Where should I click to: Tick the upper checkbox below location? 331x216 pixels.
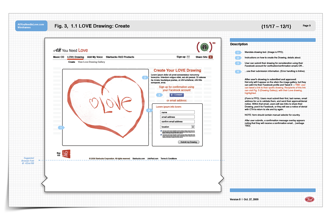coord(161,131)
